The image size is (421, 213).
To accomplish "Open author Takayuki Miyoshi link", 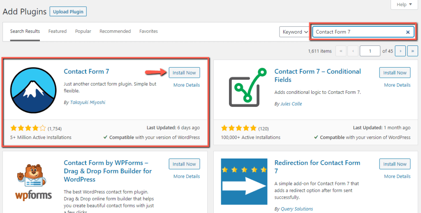I will click(x=88, y=102).
